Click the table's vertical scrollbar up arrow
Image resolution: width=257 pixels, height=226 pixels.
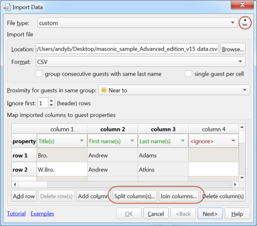[x=242, y=127]
